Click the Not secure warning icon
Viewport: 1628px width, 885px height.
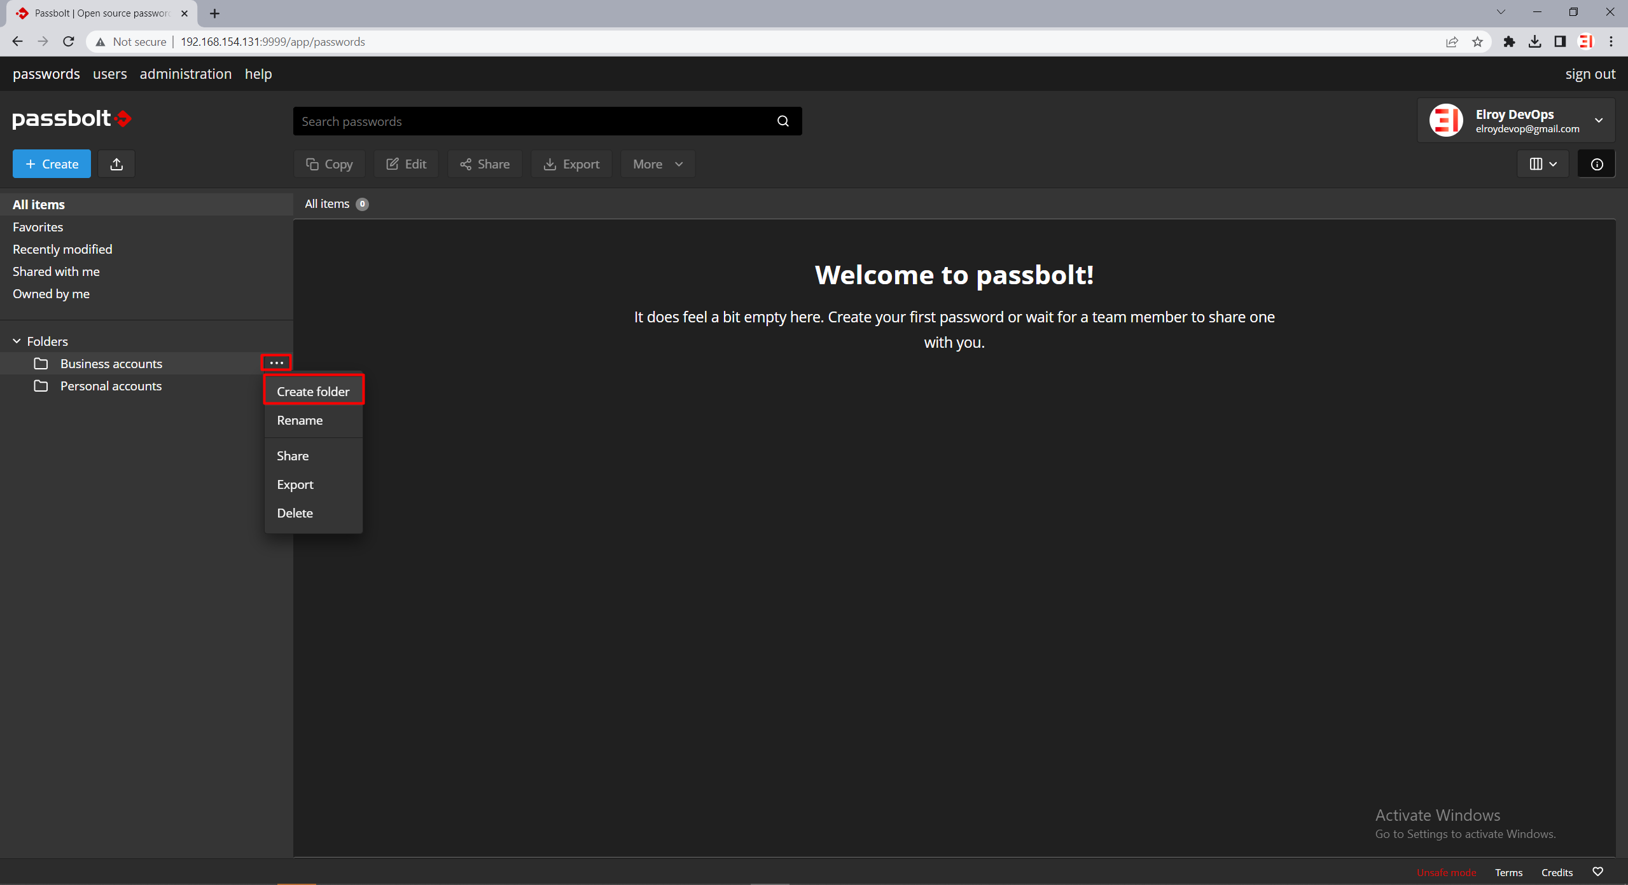[x=101, y=42]
